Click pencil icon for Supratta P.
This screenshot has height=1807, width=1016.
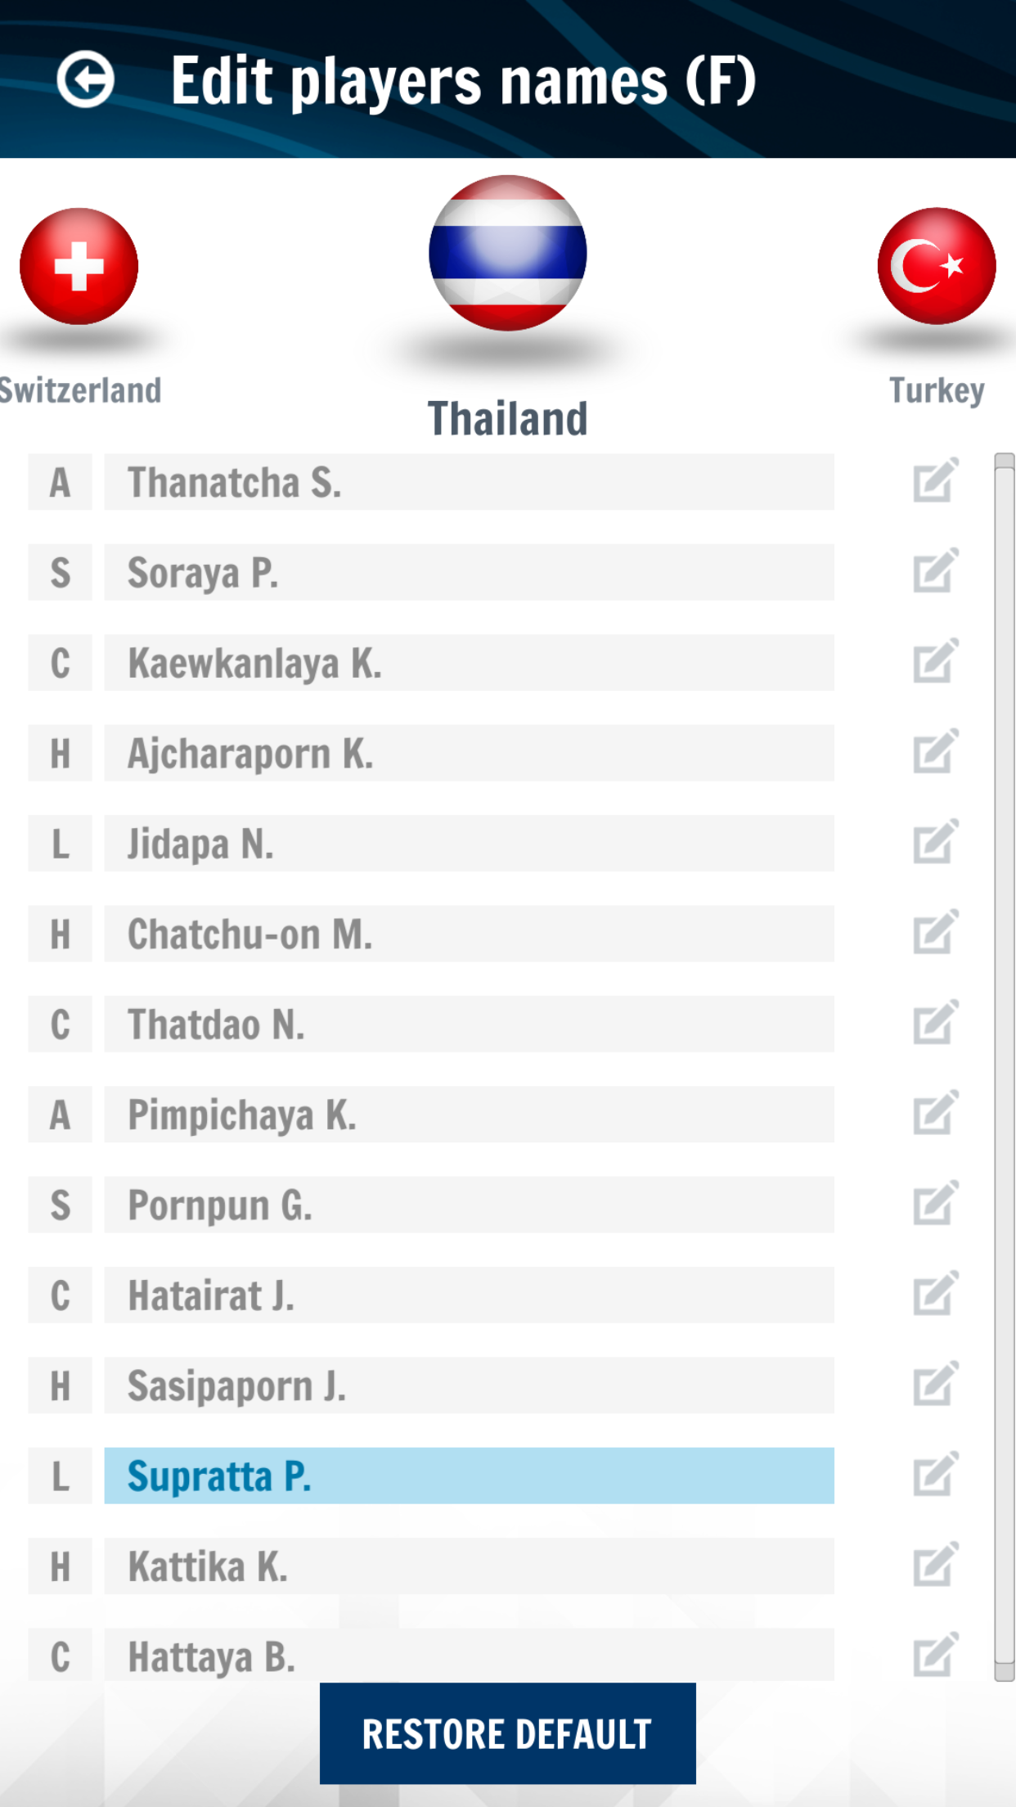pos(935,1475)
